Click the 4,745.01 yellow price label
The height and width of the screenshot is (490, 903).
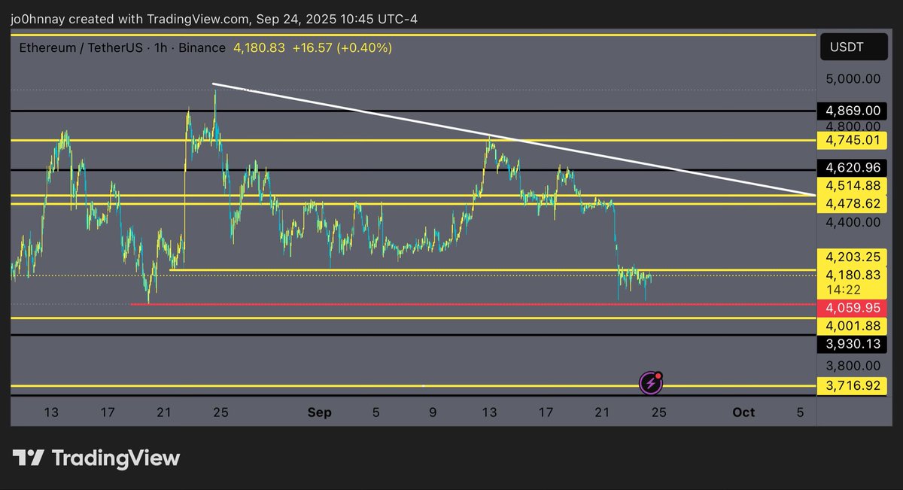(x=853, y=140)
